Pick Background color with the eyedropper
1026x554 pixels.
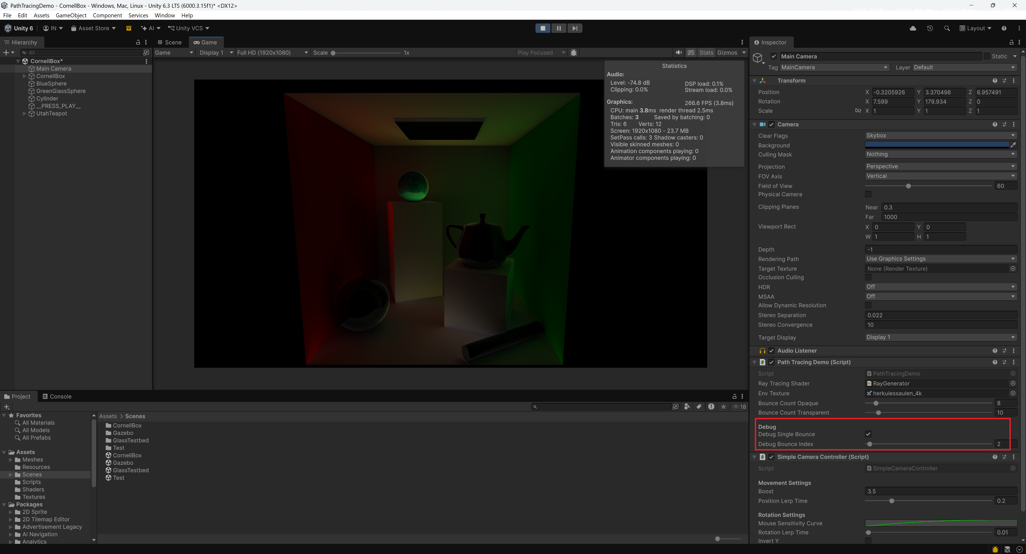tap(1013, 145)
